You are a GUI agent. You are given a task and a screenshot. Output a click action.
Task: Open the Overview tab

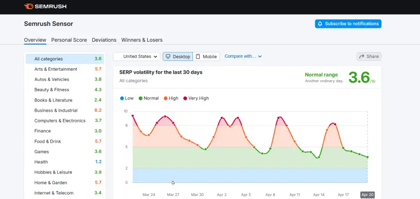tap(35, 40)
